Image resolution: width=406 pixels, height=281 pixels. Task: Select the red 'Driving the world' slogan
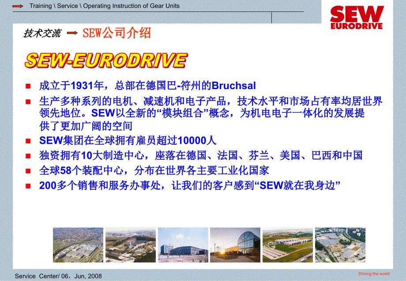pos(374,274)
